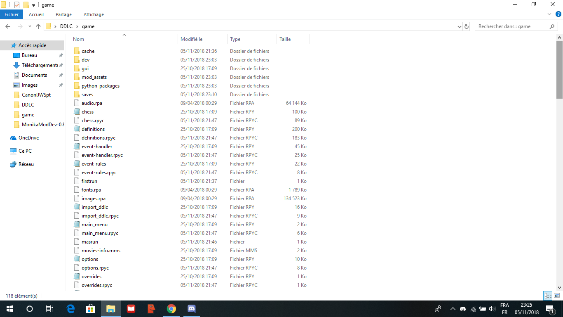Viewport: 563px width, 317px height.
Task: Open Microsoft Edge from the taskbar
Action: pyautogui.click(x=70, y=308)
